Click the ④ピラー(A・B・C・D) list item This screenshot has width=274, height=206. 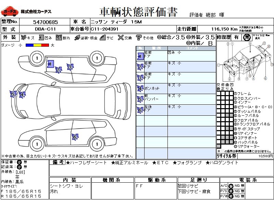point(253,107)
